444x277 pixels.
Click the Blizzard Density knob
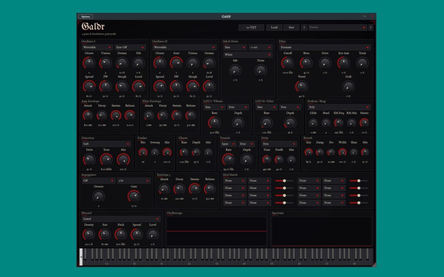tap(89, 235)
